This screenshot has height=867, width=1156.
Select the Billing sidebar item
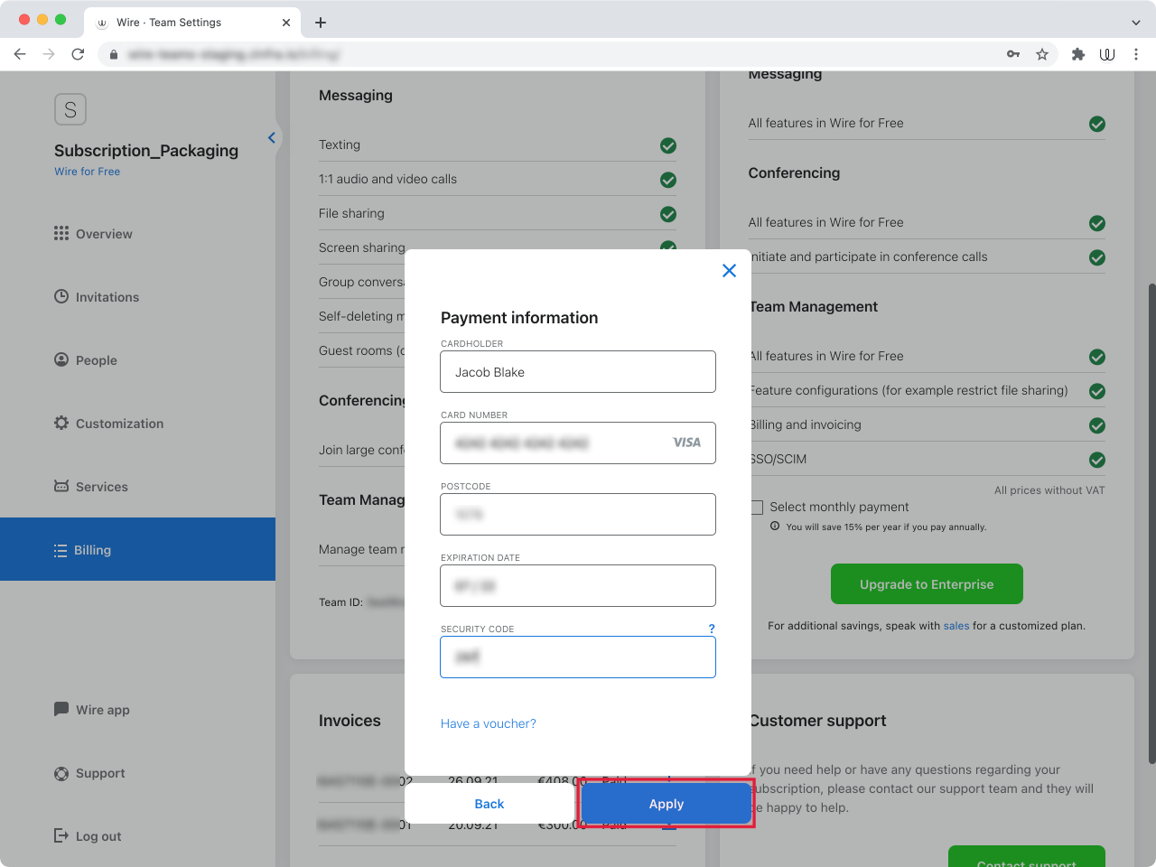coord(137,549)
